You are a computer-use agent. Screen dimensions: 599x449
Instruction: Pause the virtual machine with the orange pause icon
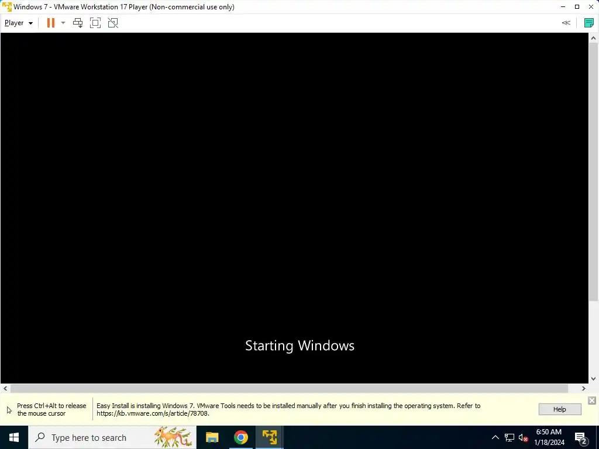(51, 23)
